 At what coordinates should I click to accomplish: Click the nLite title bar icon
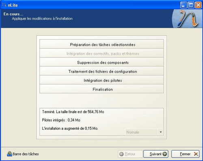click(4, 5)
